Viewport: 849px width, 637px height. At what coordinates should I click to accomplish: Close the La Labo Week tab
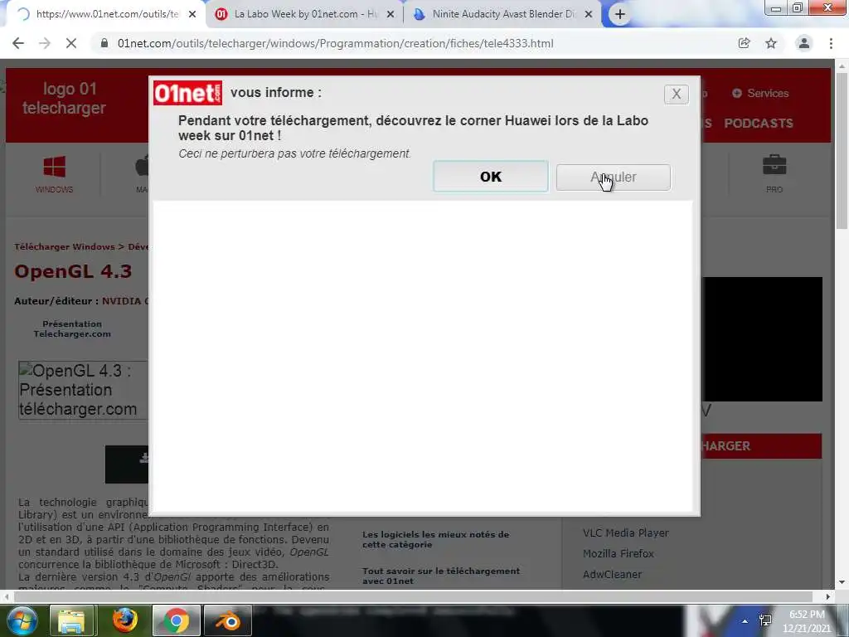coord(391,15)
